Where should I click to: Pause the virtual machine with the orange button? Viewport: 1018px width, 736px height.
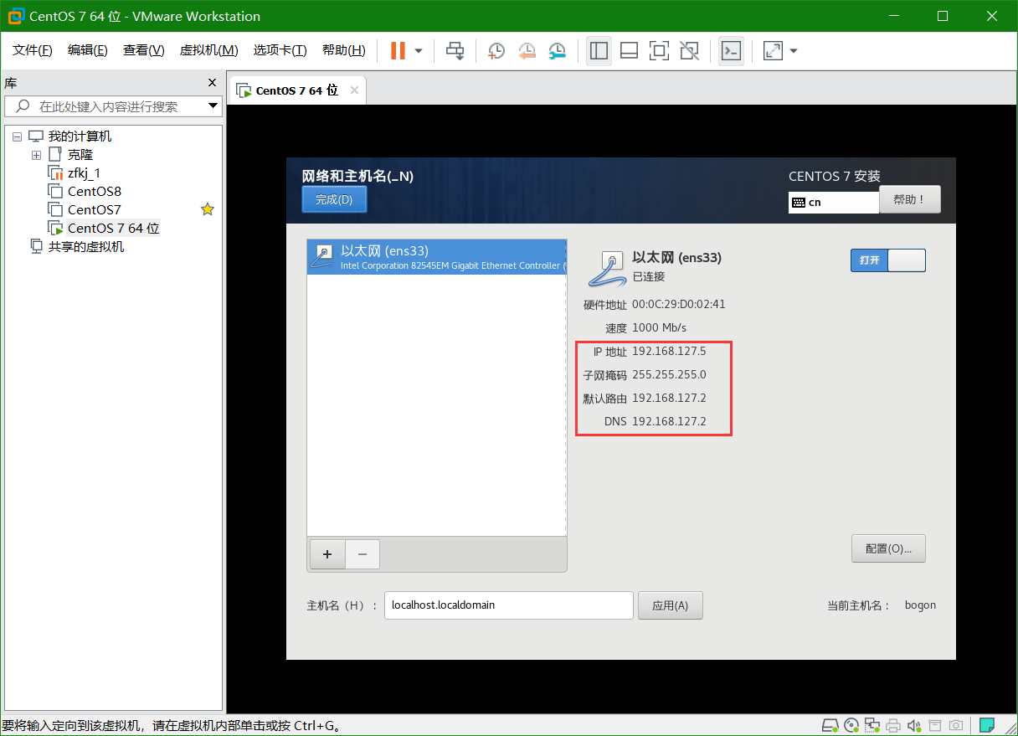click(x=398, y=50)
